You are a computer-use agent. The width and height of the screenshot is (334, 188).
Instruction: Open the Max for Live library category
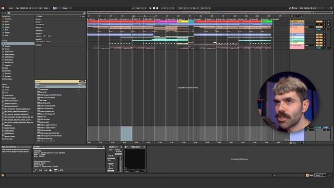click(x=9, y=63)
